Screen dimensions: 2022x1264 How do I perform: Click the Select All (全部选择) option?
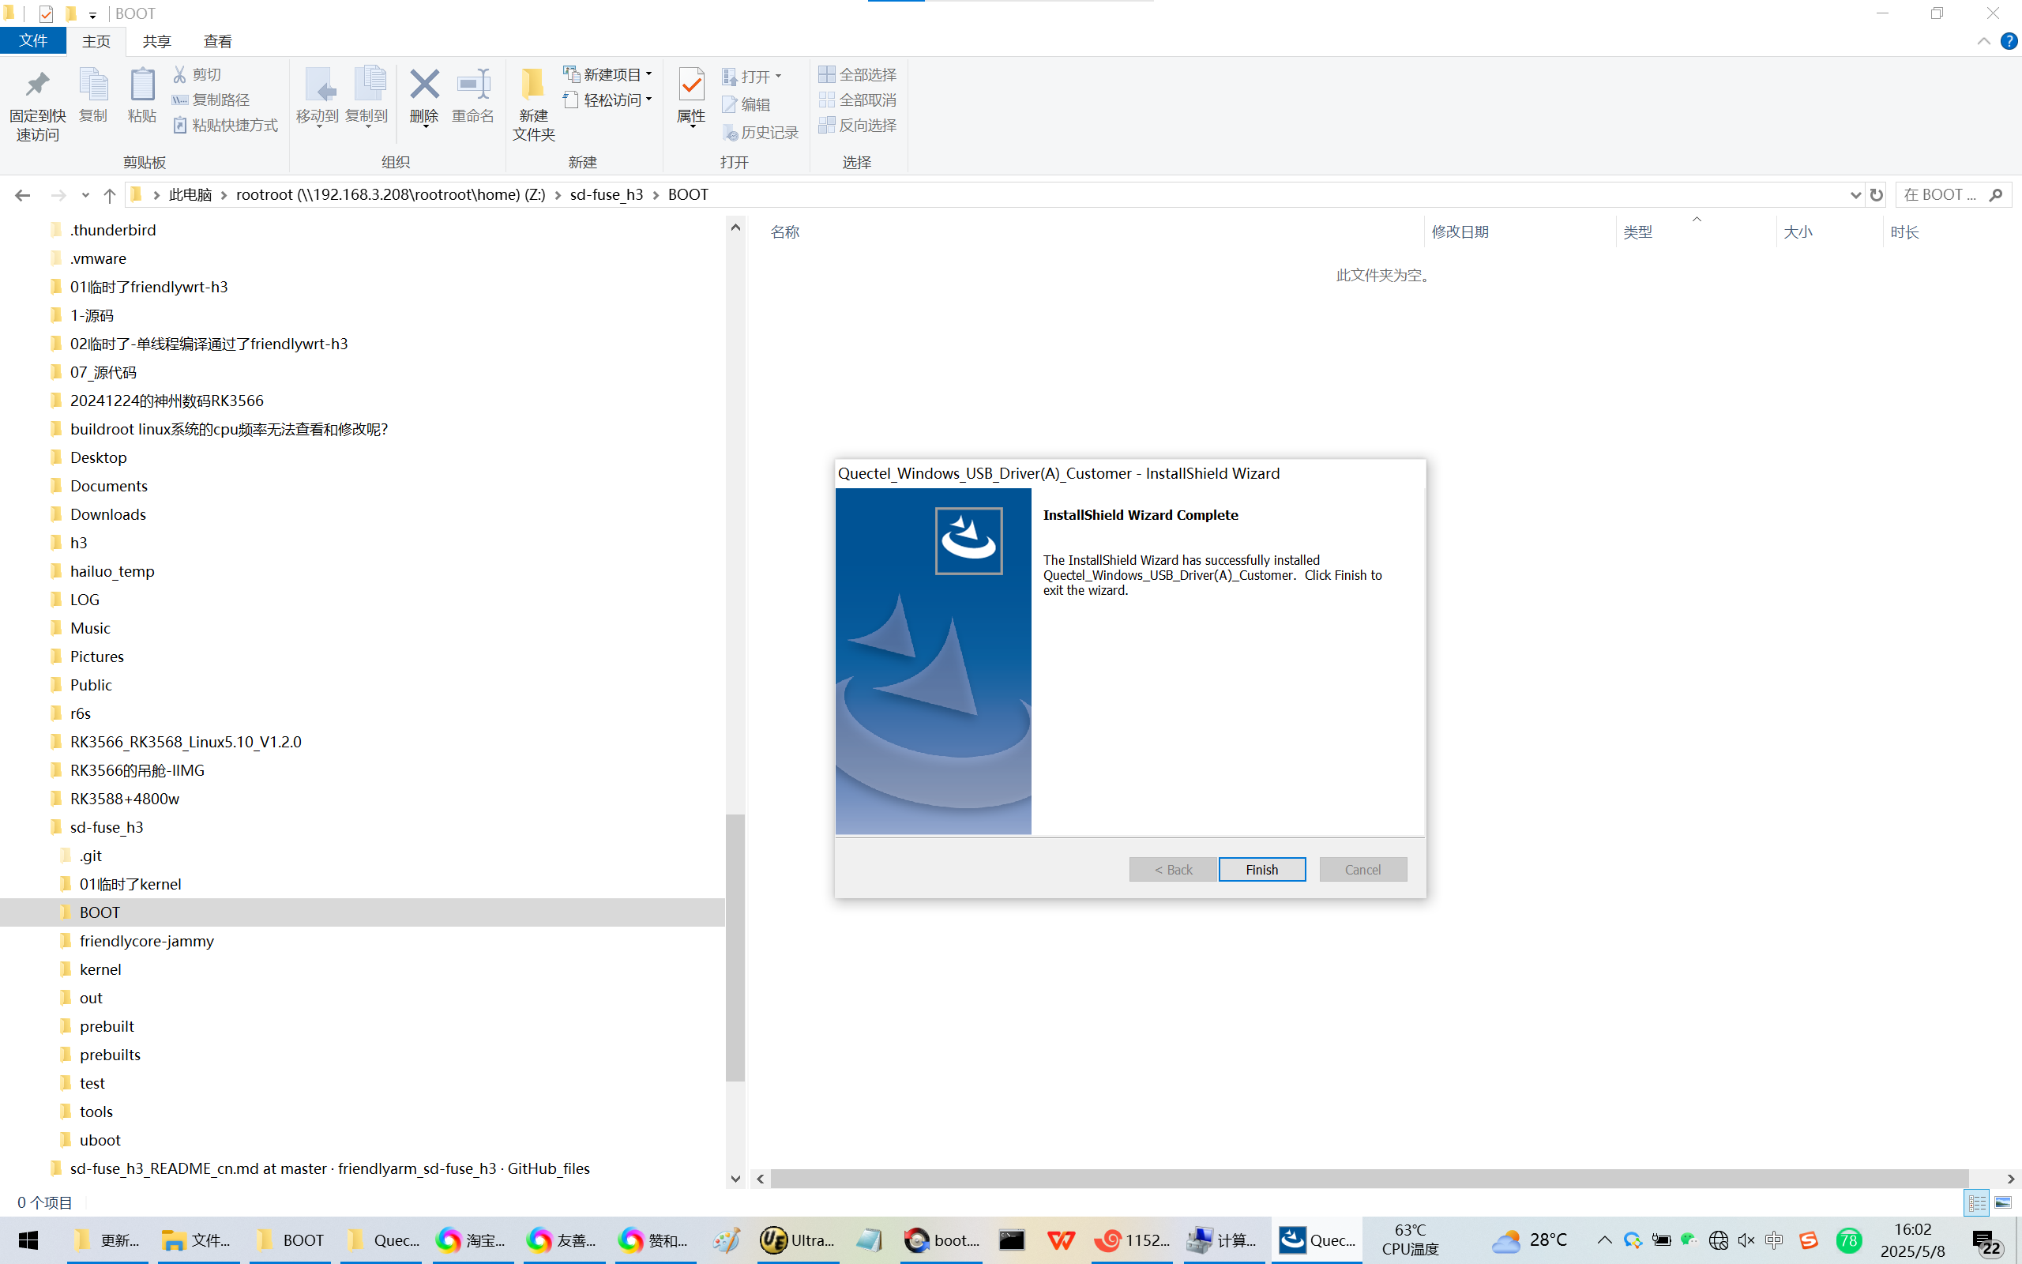point(858,74)
